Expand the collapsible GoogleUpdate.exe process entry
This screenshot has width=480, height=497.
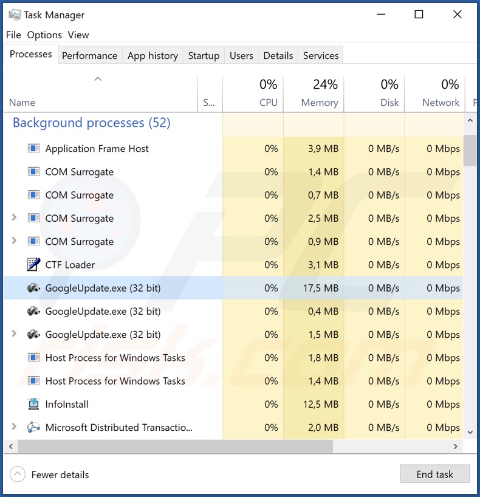coord(14,334)
